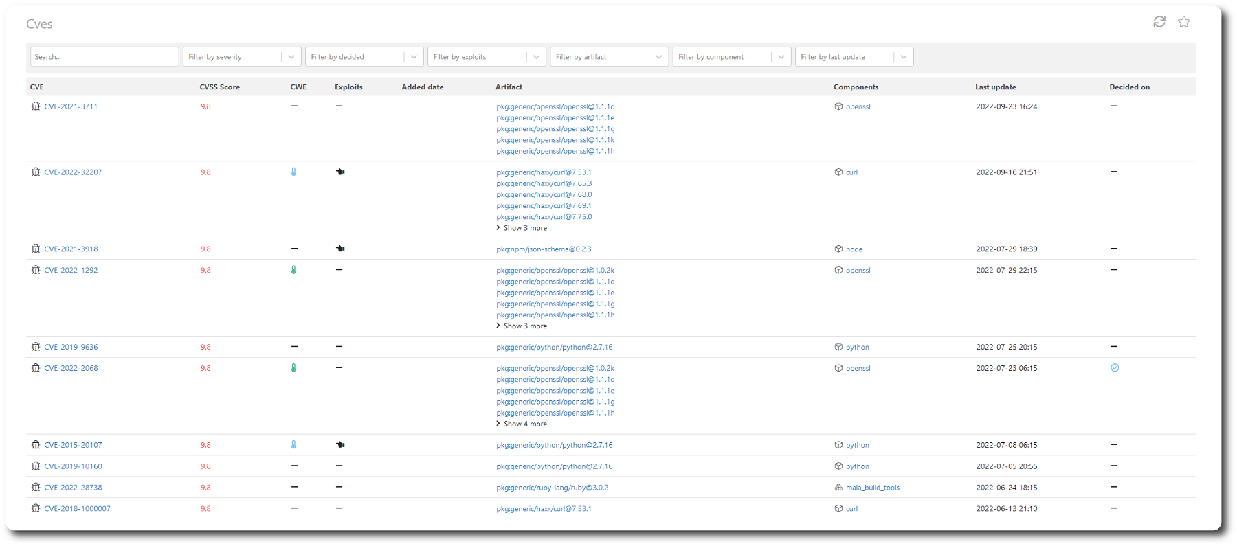Click the CWE thermometer icon for CVE-2022-1292
The height and width of the screenshot is (546, 1237).
[x=293, y=270]
